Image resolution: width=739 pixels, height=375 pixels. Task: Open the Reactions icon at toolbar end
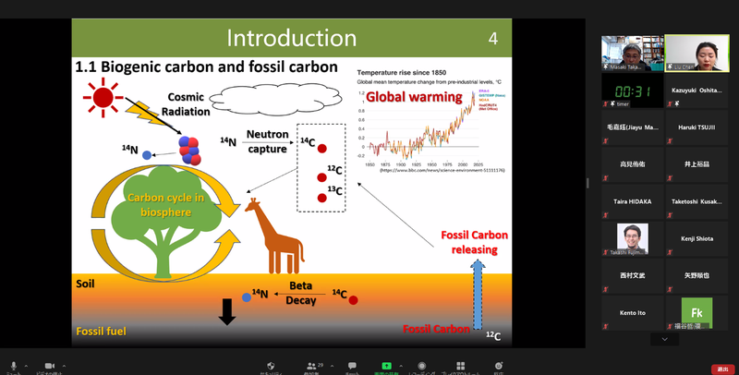[x=498, y=367]
